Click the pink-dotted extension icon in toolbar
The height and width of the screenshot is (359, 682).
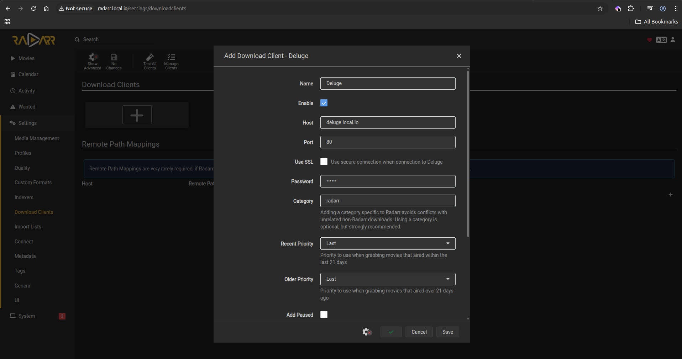coord(618,9)
